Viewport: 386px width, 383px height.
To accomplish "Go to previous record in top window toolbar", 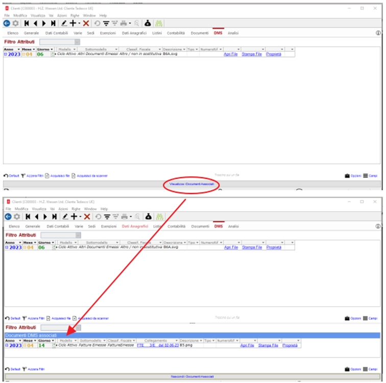I will (35, 23).
